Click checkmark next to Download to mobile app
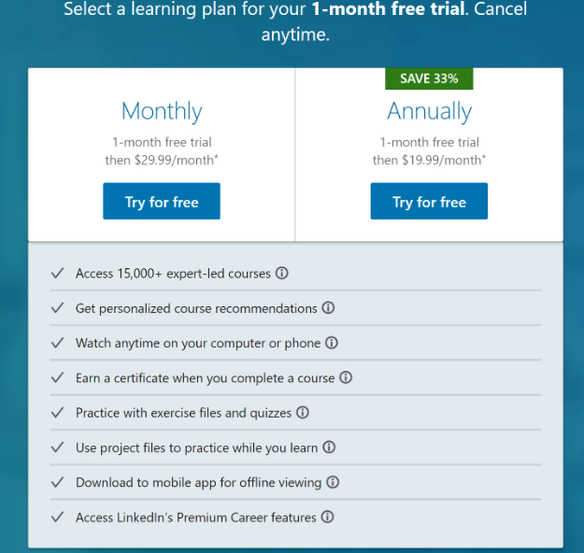 click(57, 482)
